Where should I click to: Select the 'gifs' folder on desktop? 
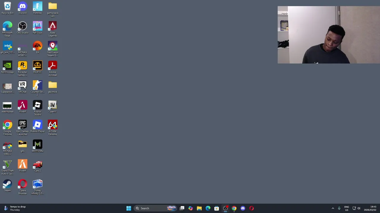click(23, 146)
